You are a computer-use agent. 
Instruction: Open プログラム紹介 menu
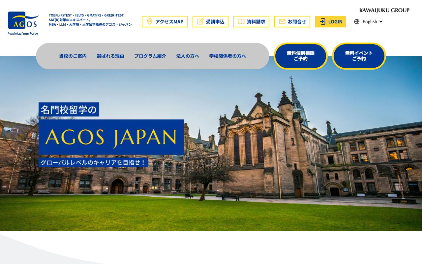150,56
